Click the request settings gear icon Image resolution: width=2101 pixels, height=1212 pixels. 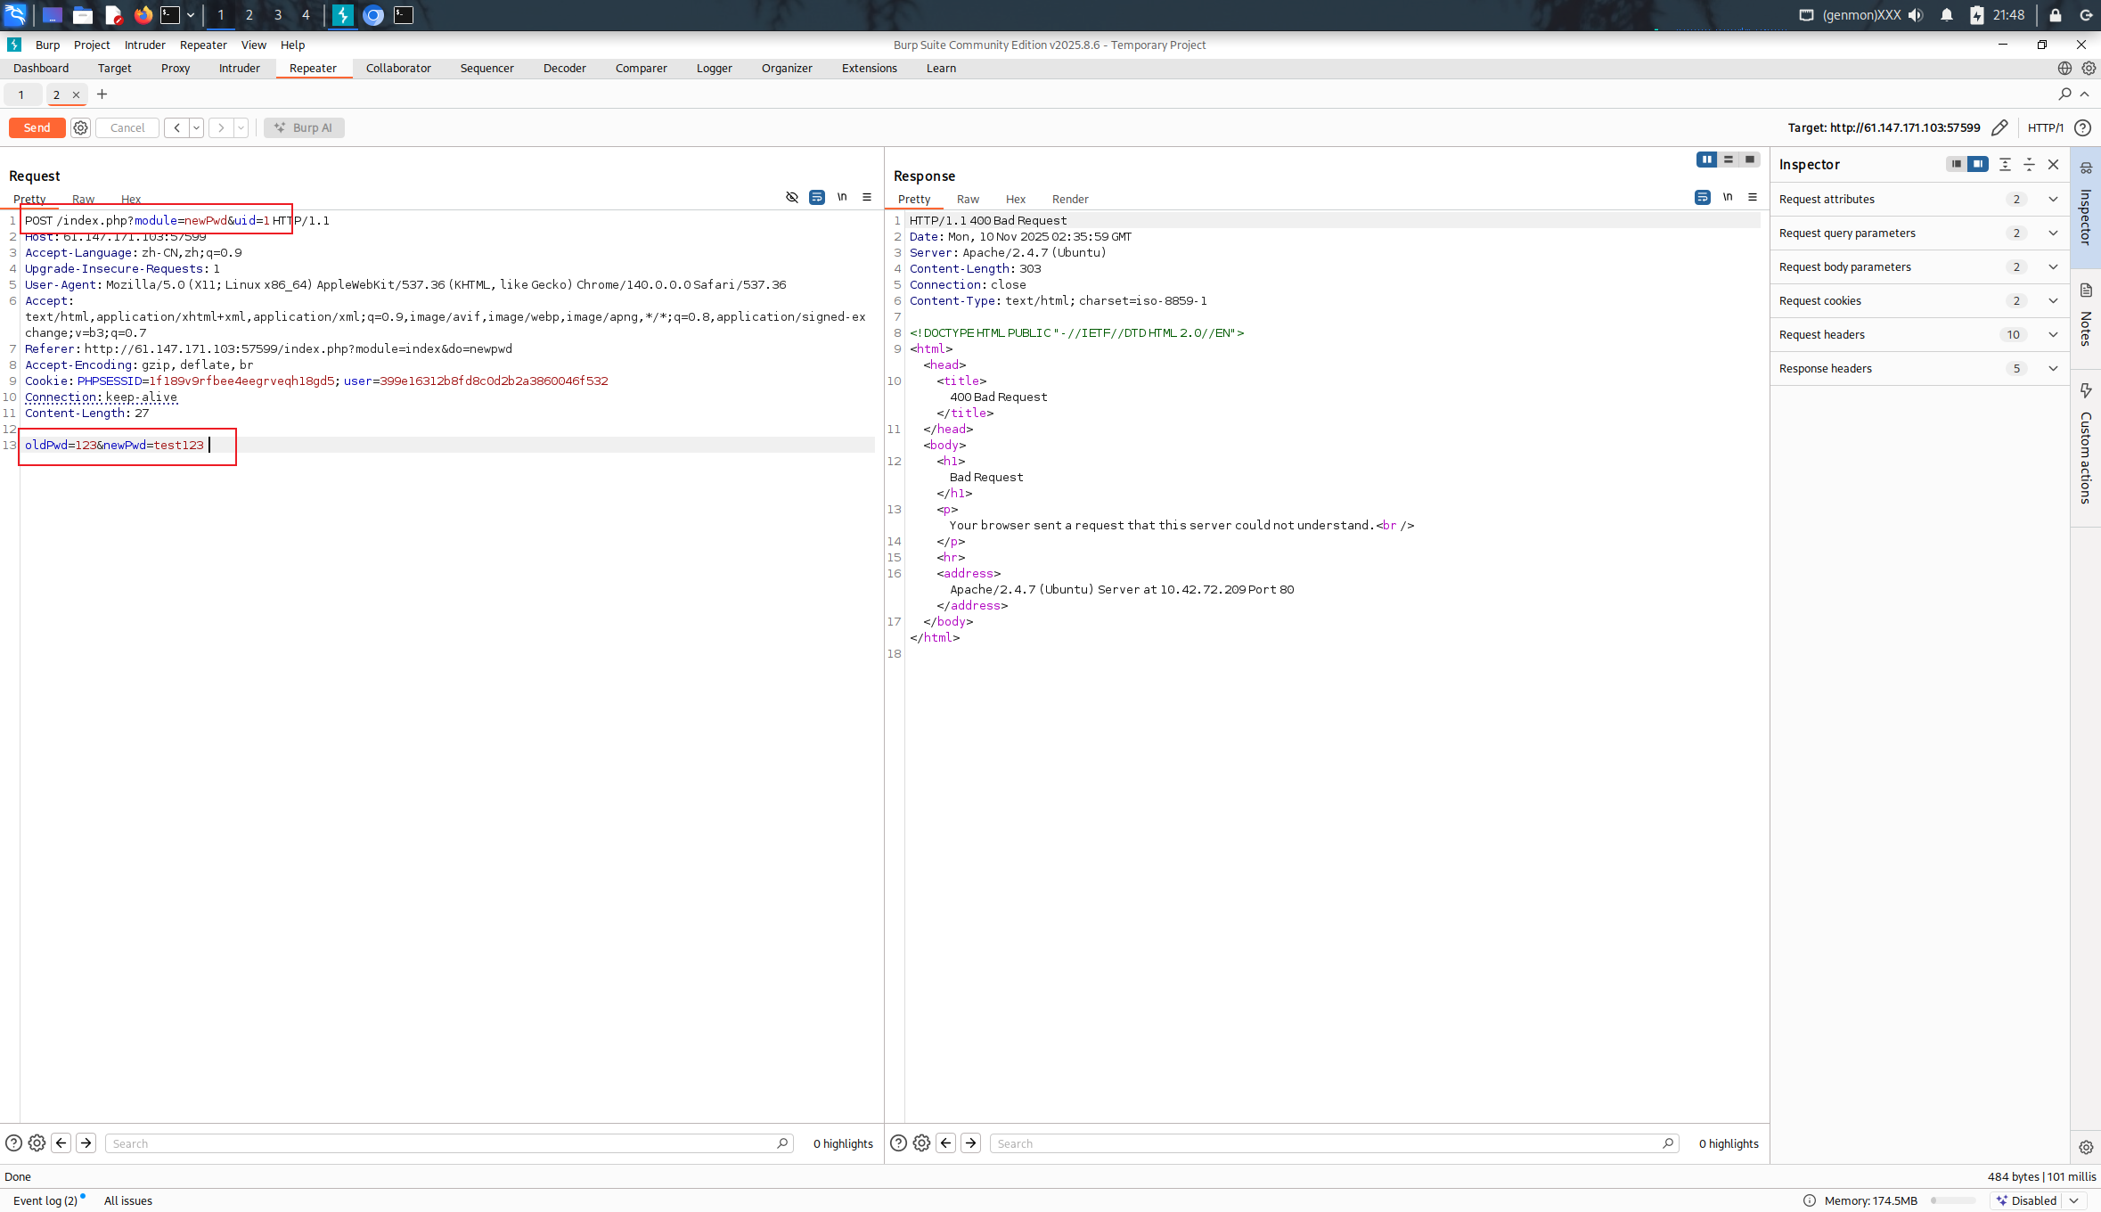[x=80, y=127]
